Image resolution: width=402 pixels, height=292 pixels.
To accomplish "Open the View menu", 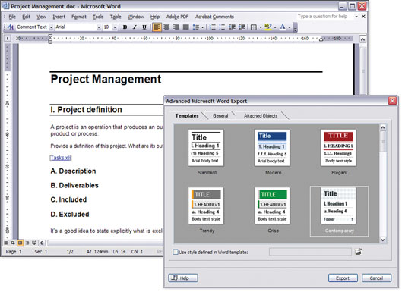I will pos(41,17).
